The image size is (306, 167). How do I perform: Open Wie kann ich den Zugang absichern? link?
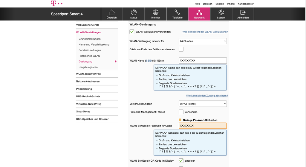(x=207, y=96)
